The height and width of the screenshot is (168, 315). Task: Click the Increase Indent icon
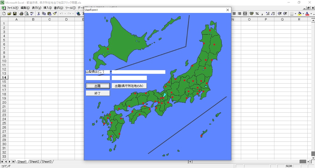285,14
